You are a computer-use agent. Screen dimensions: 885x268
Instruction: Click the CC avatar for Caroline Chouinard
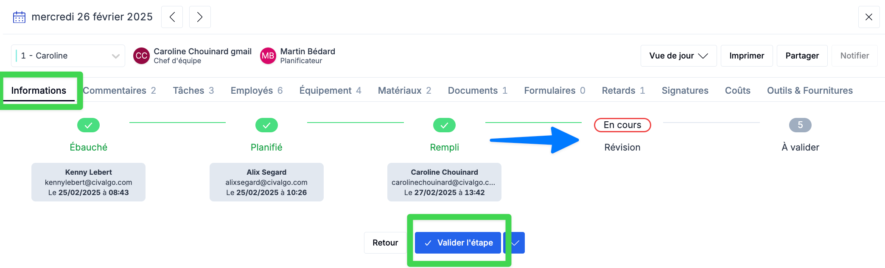tap(141, 56)
